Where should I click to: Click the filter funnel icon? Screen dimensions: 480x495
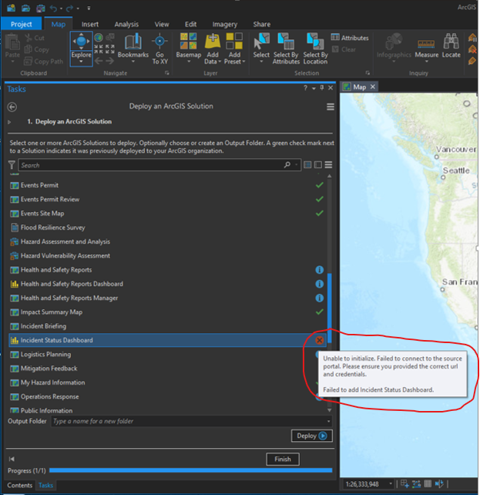12,165
